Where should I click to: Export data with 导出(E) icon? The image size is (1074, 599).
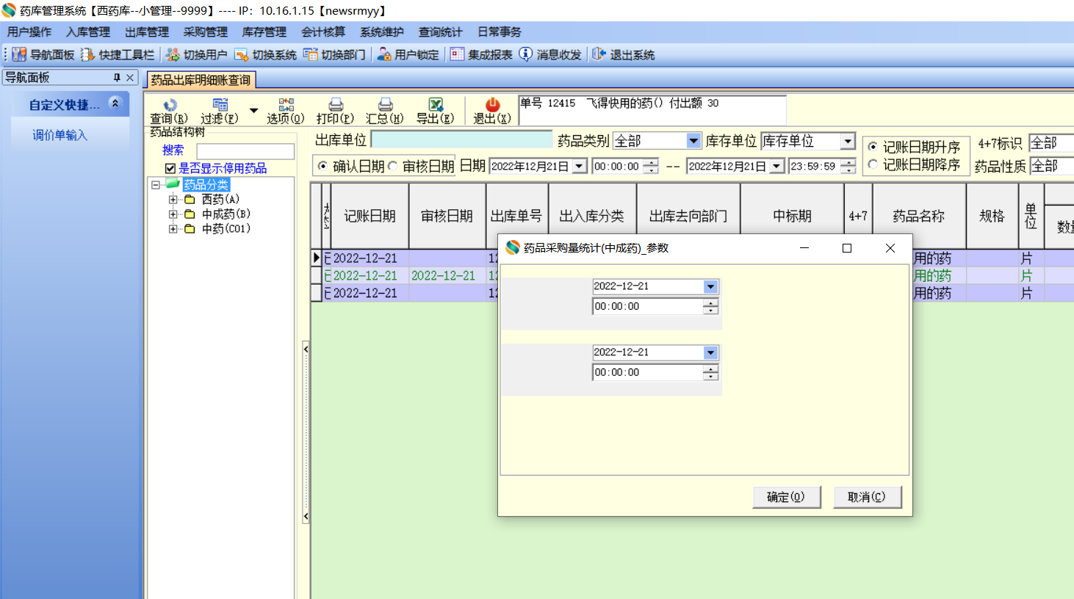coord(436,111)
